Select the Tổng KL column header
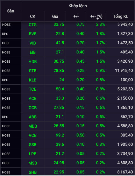The height and width of the screenshot is (176, 135). (x=121, y=16)
